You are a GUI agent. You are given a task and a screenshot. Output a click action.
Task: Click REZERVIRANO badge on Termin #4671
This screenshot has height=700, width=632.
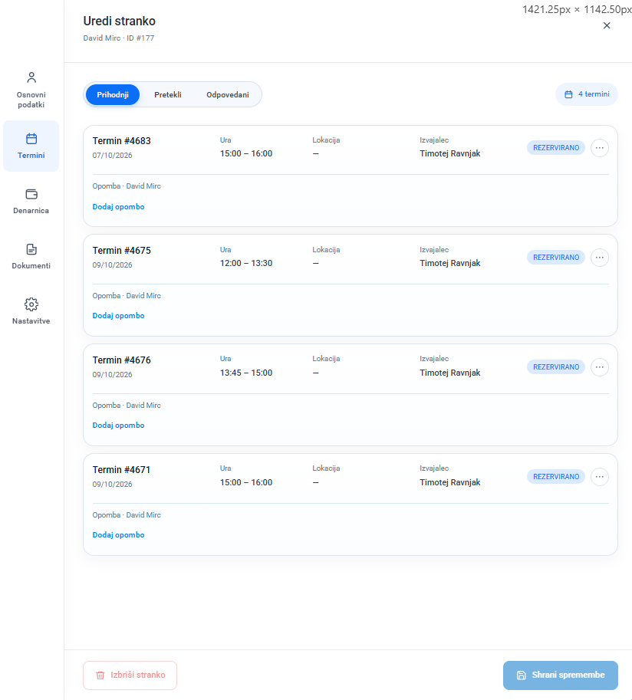(x=556, y=477)
